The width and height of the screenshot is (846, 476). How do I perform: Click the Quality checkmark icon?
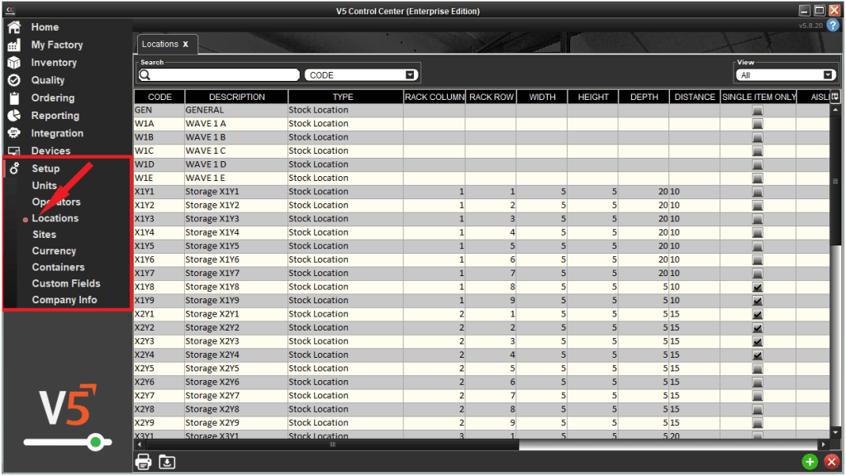coord(13,80)
